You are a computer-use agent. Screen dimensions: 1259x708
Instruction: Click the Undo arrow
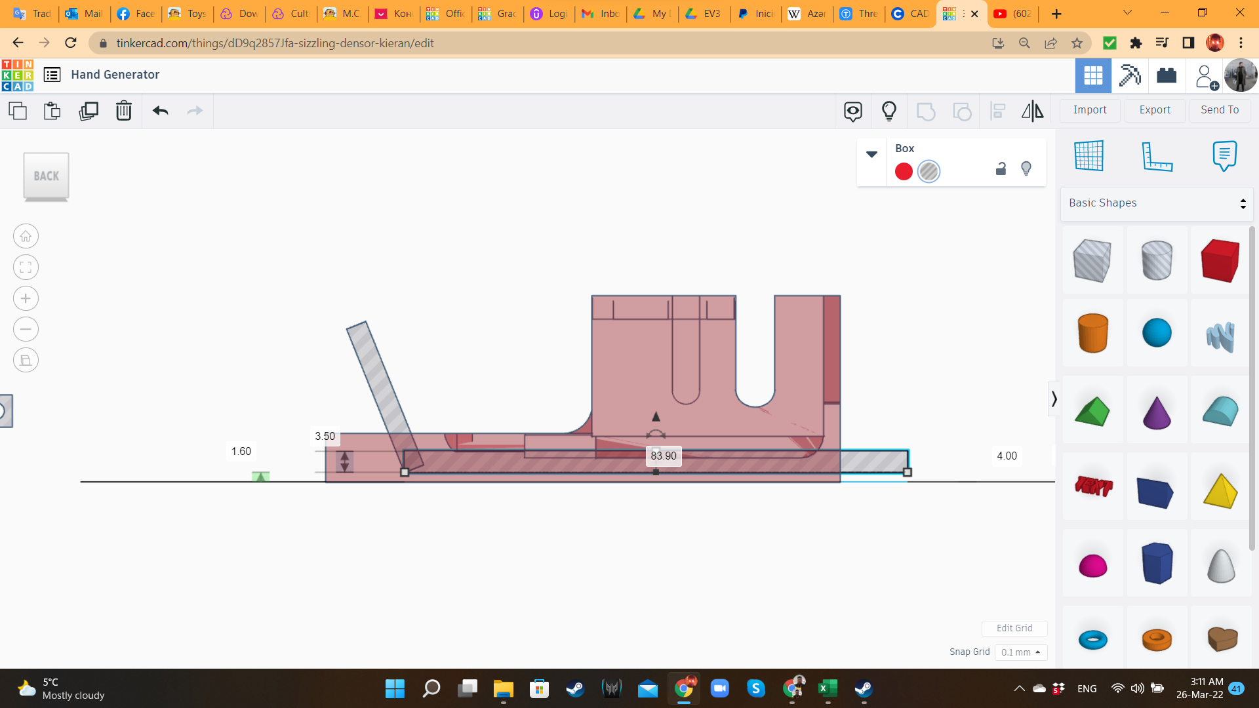(x=160, y=111)
